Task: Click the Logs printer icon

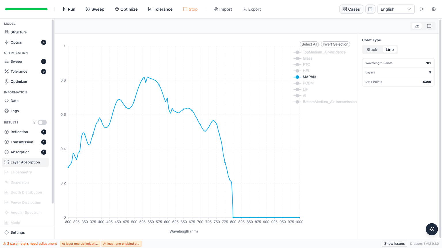Action: point(7,111)
